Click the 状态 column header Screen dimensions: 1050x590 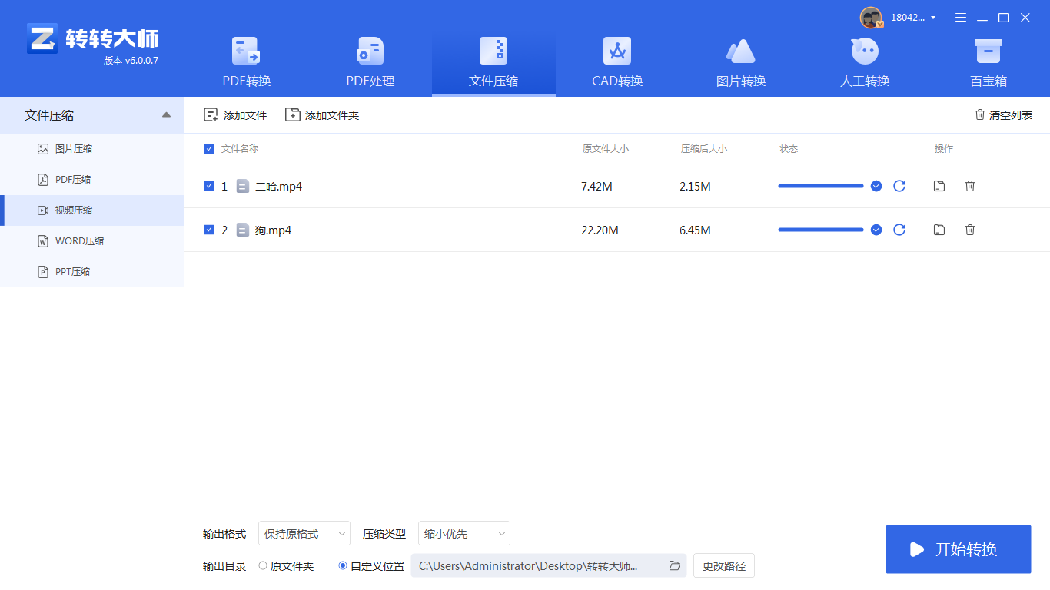click(789, 149)
